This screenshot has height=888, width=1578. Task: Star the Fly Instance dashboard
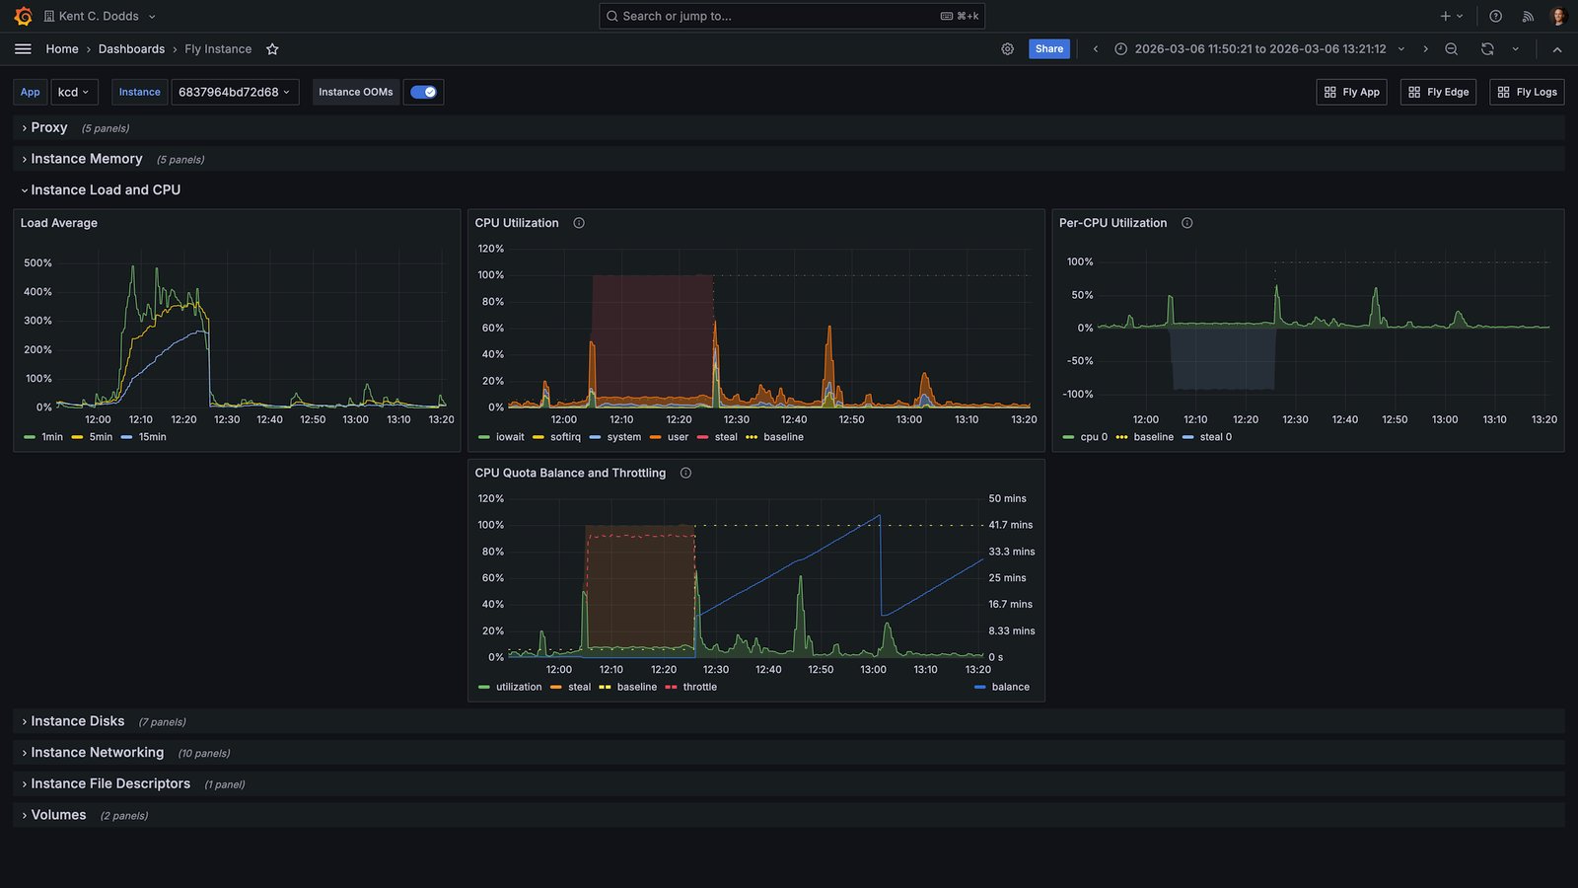click(272, 48)
